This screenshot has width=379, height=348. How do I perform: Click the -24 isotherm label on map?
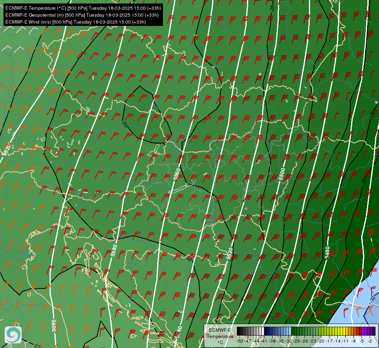pos(189,259)
